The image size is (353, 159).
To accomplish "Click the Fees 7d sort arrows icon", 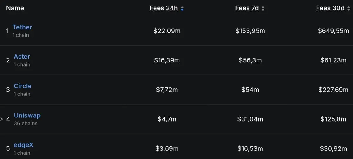I will [263, 9].
